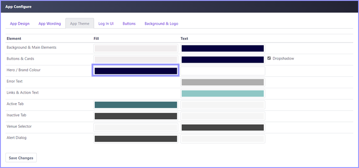Screen dimensions: 359x168
Task: Open the App Design tab
Action: click(x=20, y=24)
